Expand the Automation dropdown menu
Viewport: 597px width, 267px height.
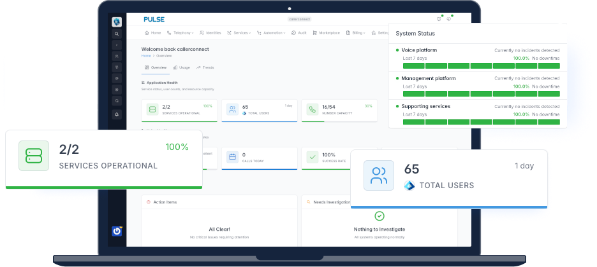[x=271, y=33]
